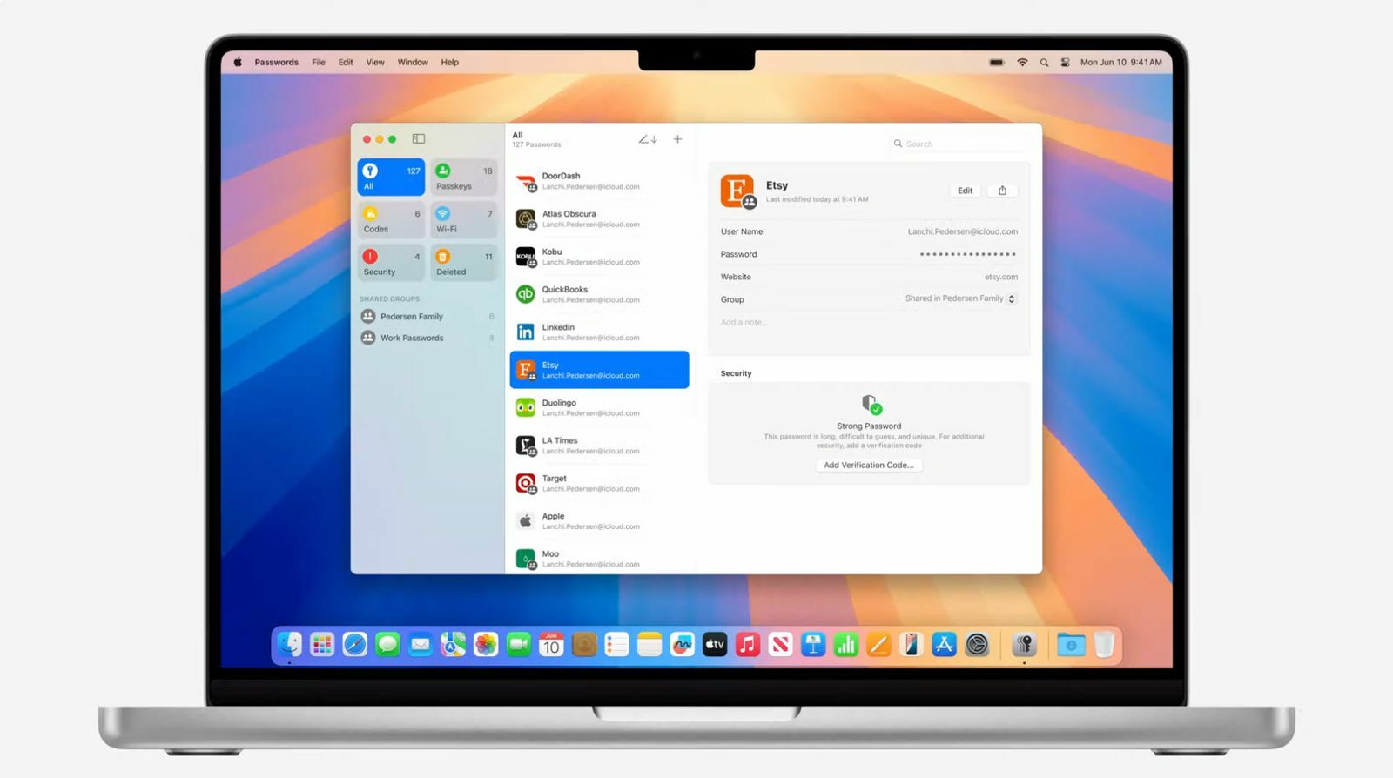Open the Help menu

[x=449, y=63]
